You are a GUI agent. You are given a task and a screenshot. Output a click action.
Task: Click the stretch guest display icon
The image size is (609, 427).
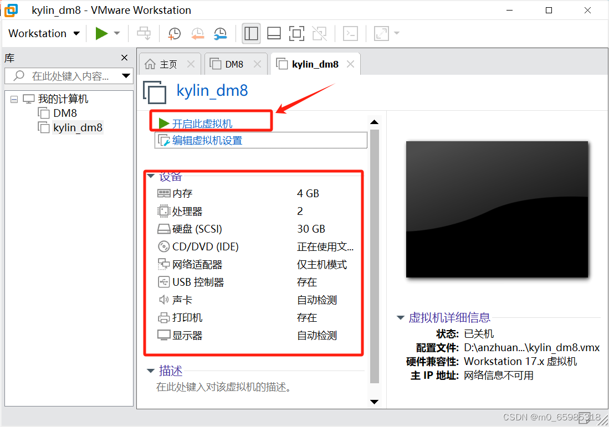pyautogui.click(x=381, y=33)
